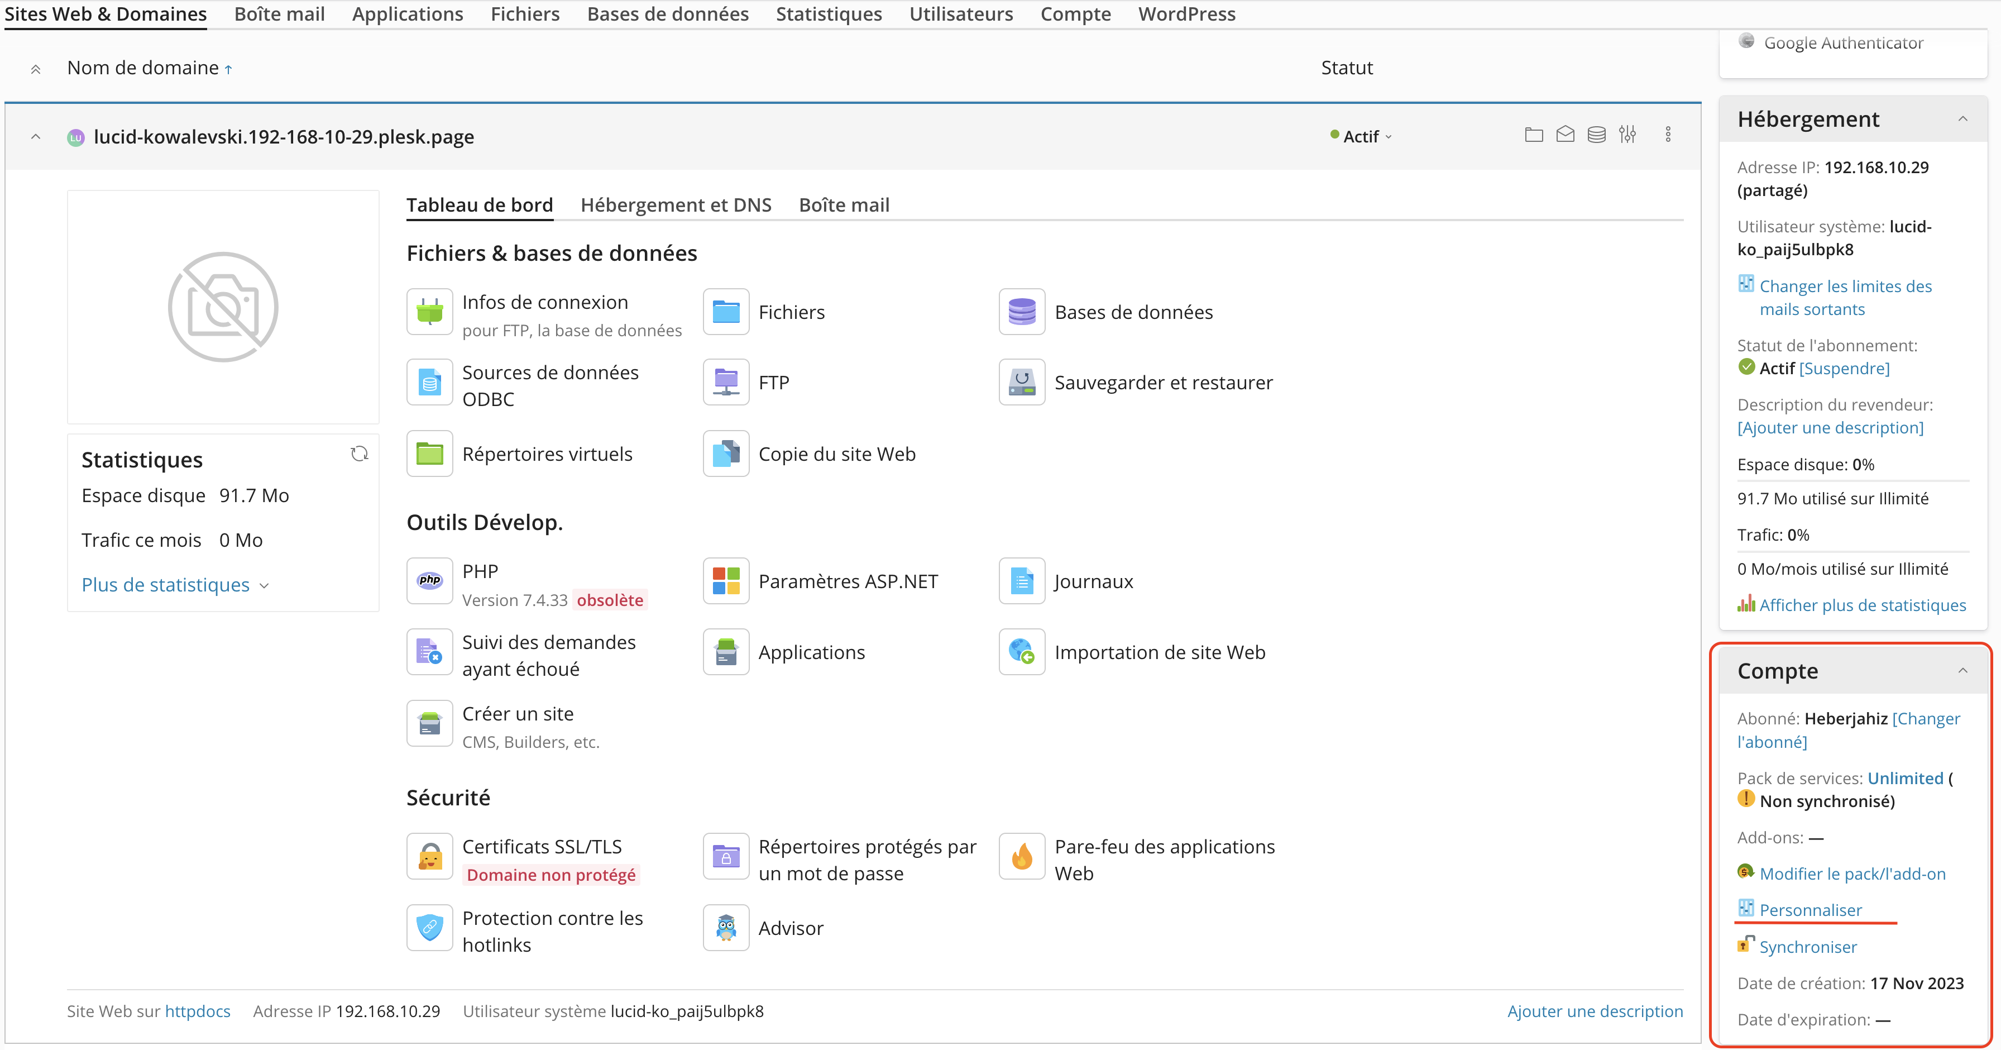Click the Synchroniser link
The image size is (2001, 1050).
click(1808, 947)
